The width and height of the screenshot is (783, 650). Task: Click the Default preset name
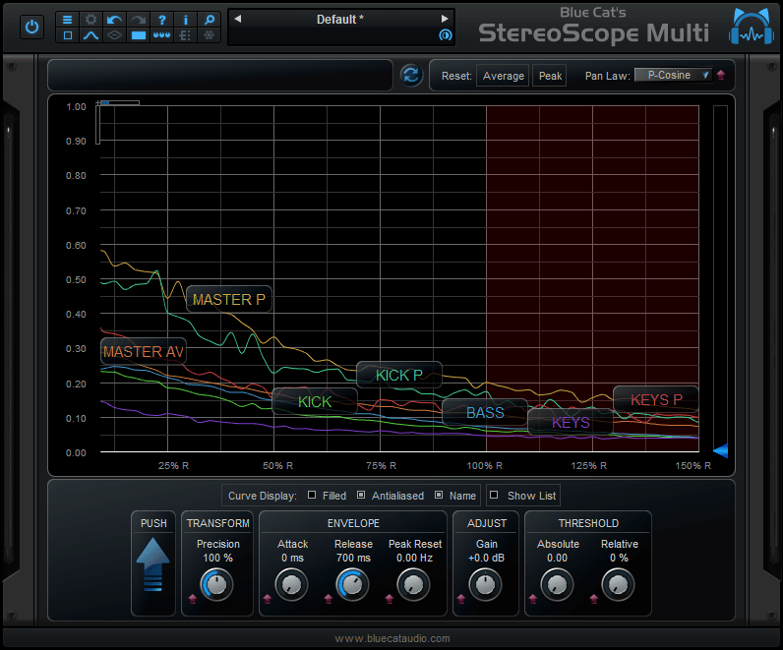(340, 19)
